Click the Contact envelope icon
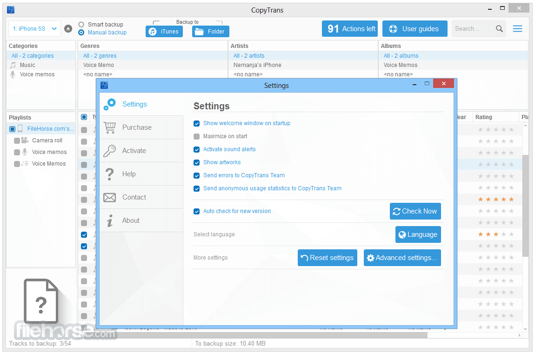 [x=109, y=197]
